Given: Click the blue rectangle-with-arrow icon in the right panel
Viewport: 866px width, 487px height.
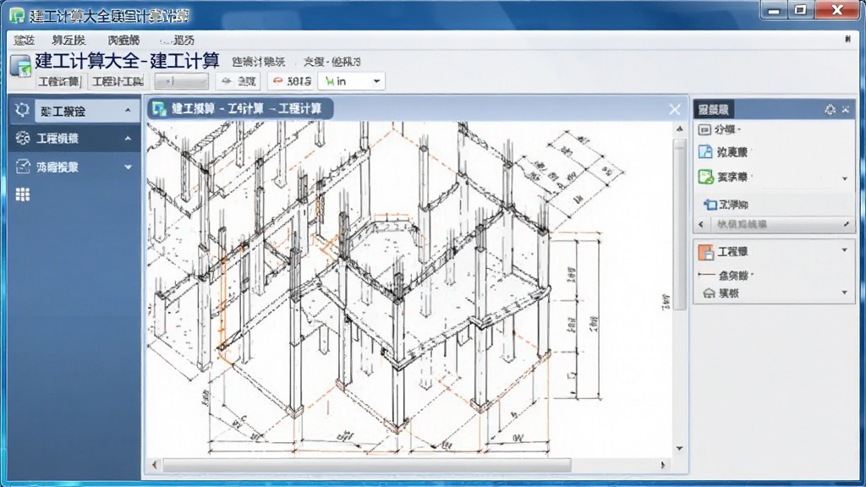Looking at the screenshot, I should click(x=710, y=205).
